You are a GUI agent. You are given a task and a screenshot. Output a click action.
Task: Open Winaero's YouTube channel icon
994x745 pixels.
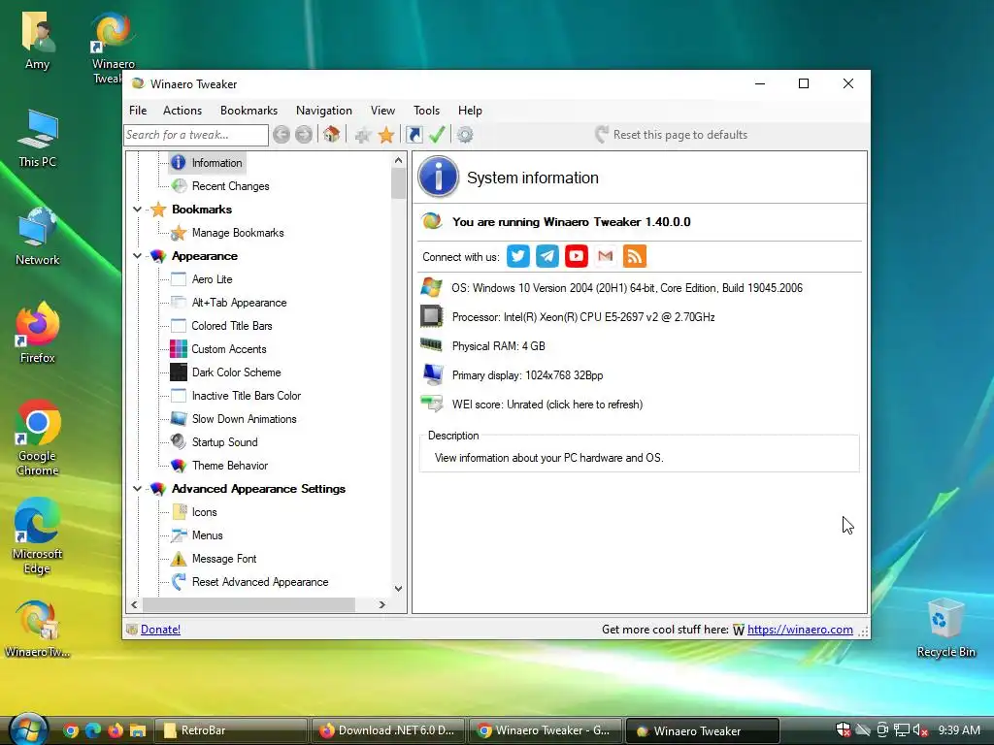coord(577,256)
